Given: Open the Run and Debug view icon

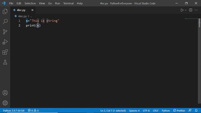Looking at the screenshot, I should click(x=5, y=42).
